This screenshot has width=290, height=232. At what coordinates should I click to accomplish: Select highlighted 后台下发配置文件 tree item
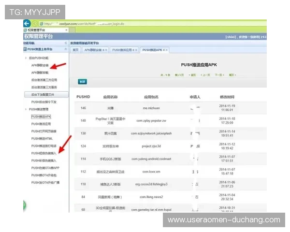point(46,95)
